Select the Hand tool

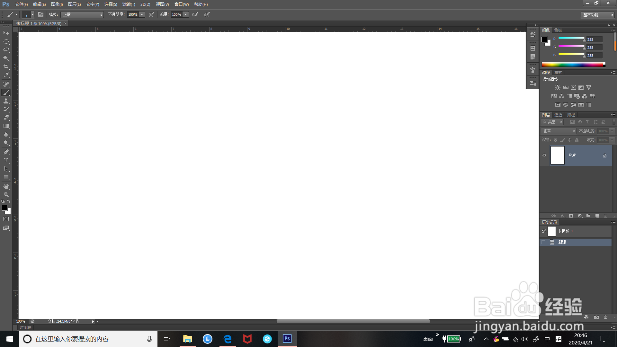click(x=6, y=186)
